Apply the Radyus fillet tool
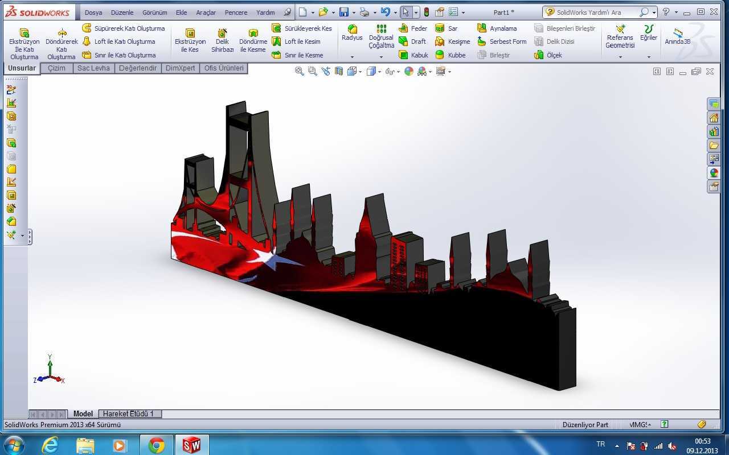The width and height of the screenshot is (729, 455). (352, 33)
